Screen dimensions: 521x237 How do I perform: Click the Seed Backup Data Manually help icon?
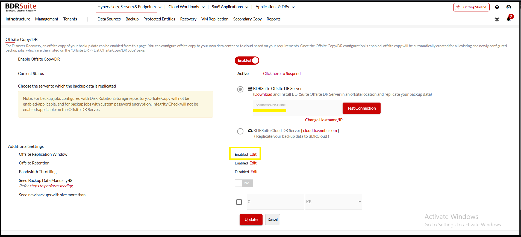(x=70, y=181)
